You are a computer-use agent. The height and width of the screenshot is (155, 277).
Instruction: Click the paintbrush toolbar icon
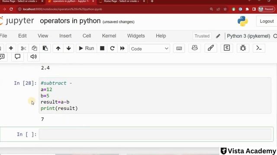[x=211, y=48]
